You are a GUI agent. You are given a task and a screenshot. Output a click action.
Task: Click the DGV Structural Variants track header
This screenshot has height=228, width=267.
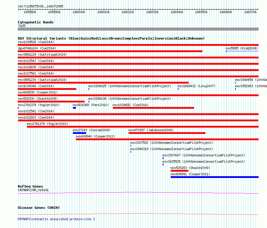click(111, 38)
